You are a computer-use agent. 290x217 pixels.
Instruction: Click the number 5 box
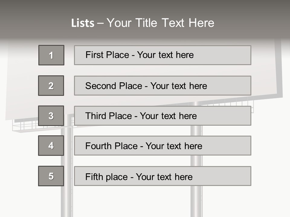click(51, 176)
